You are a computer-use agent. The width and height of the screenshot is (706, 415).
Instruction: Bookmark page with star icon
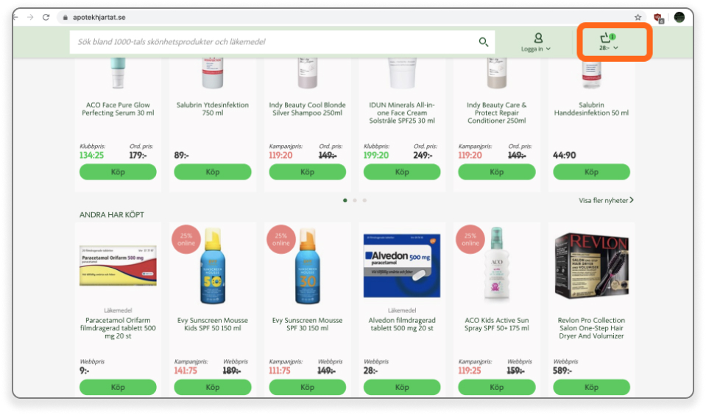(x=638, y=17)
